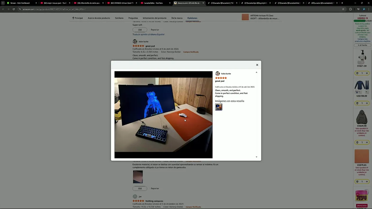This screenshot has height=209, width=372.
Task: Click the desk setup photo in popup
Action: click(x=163, y=115)
